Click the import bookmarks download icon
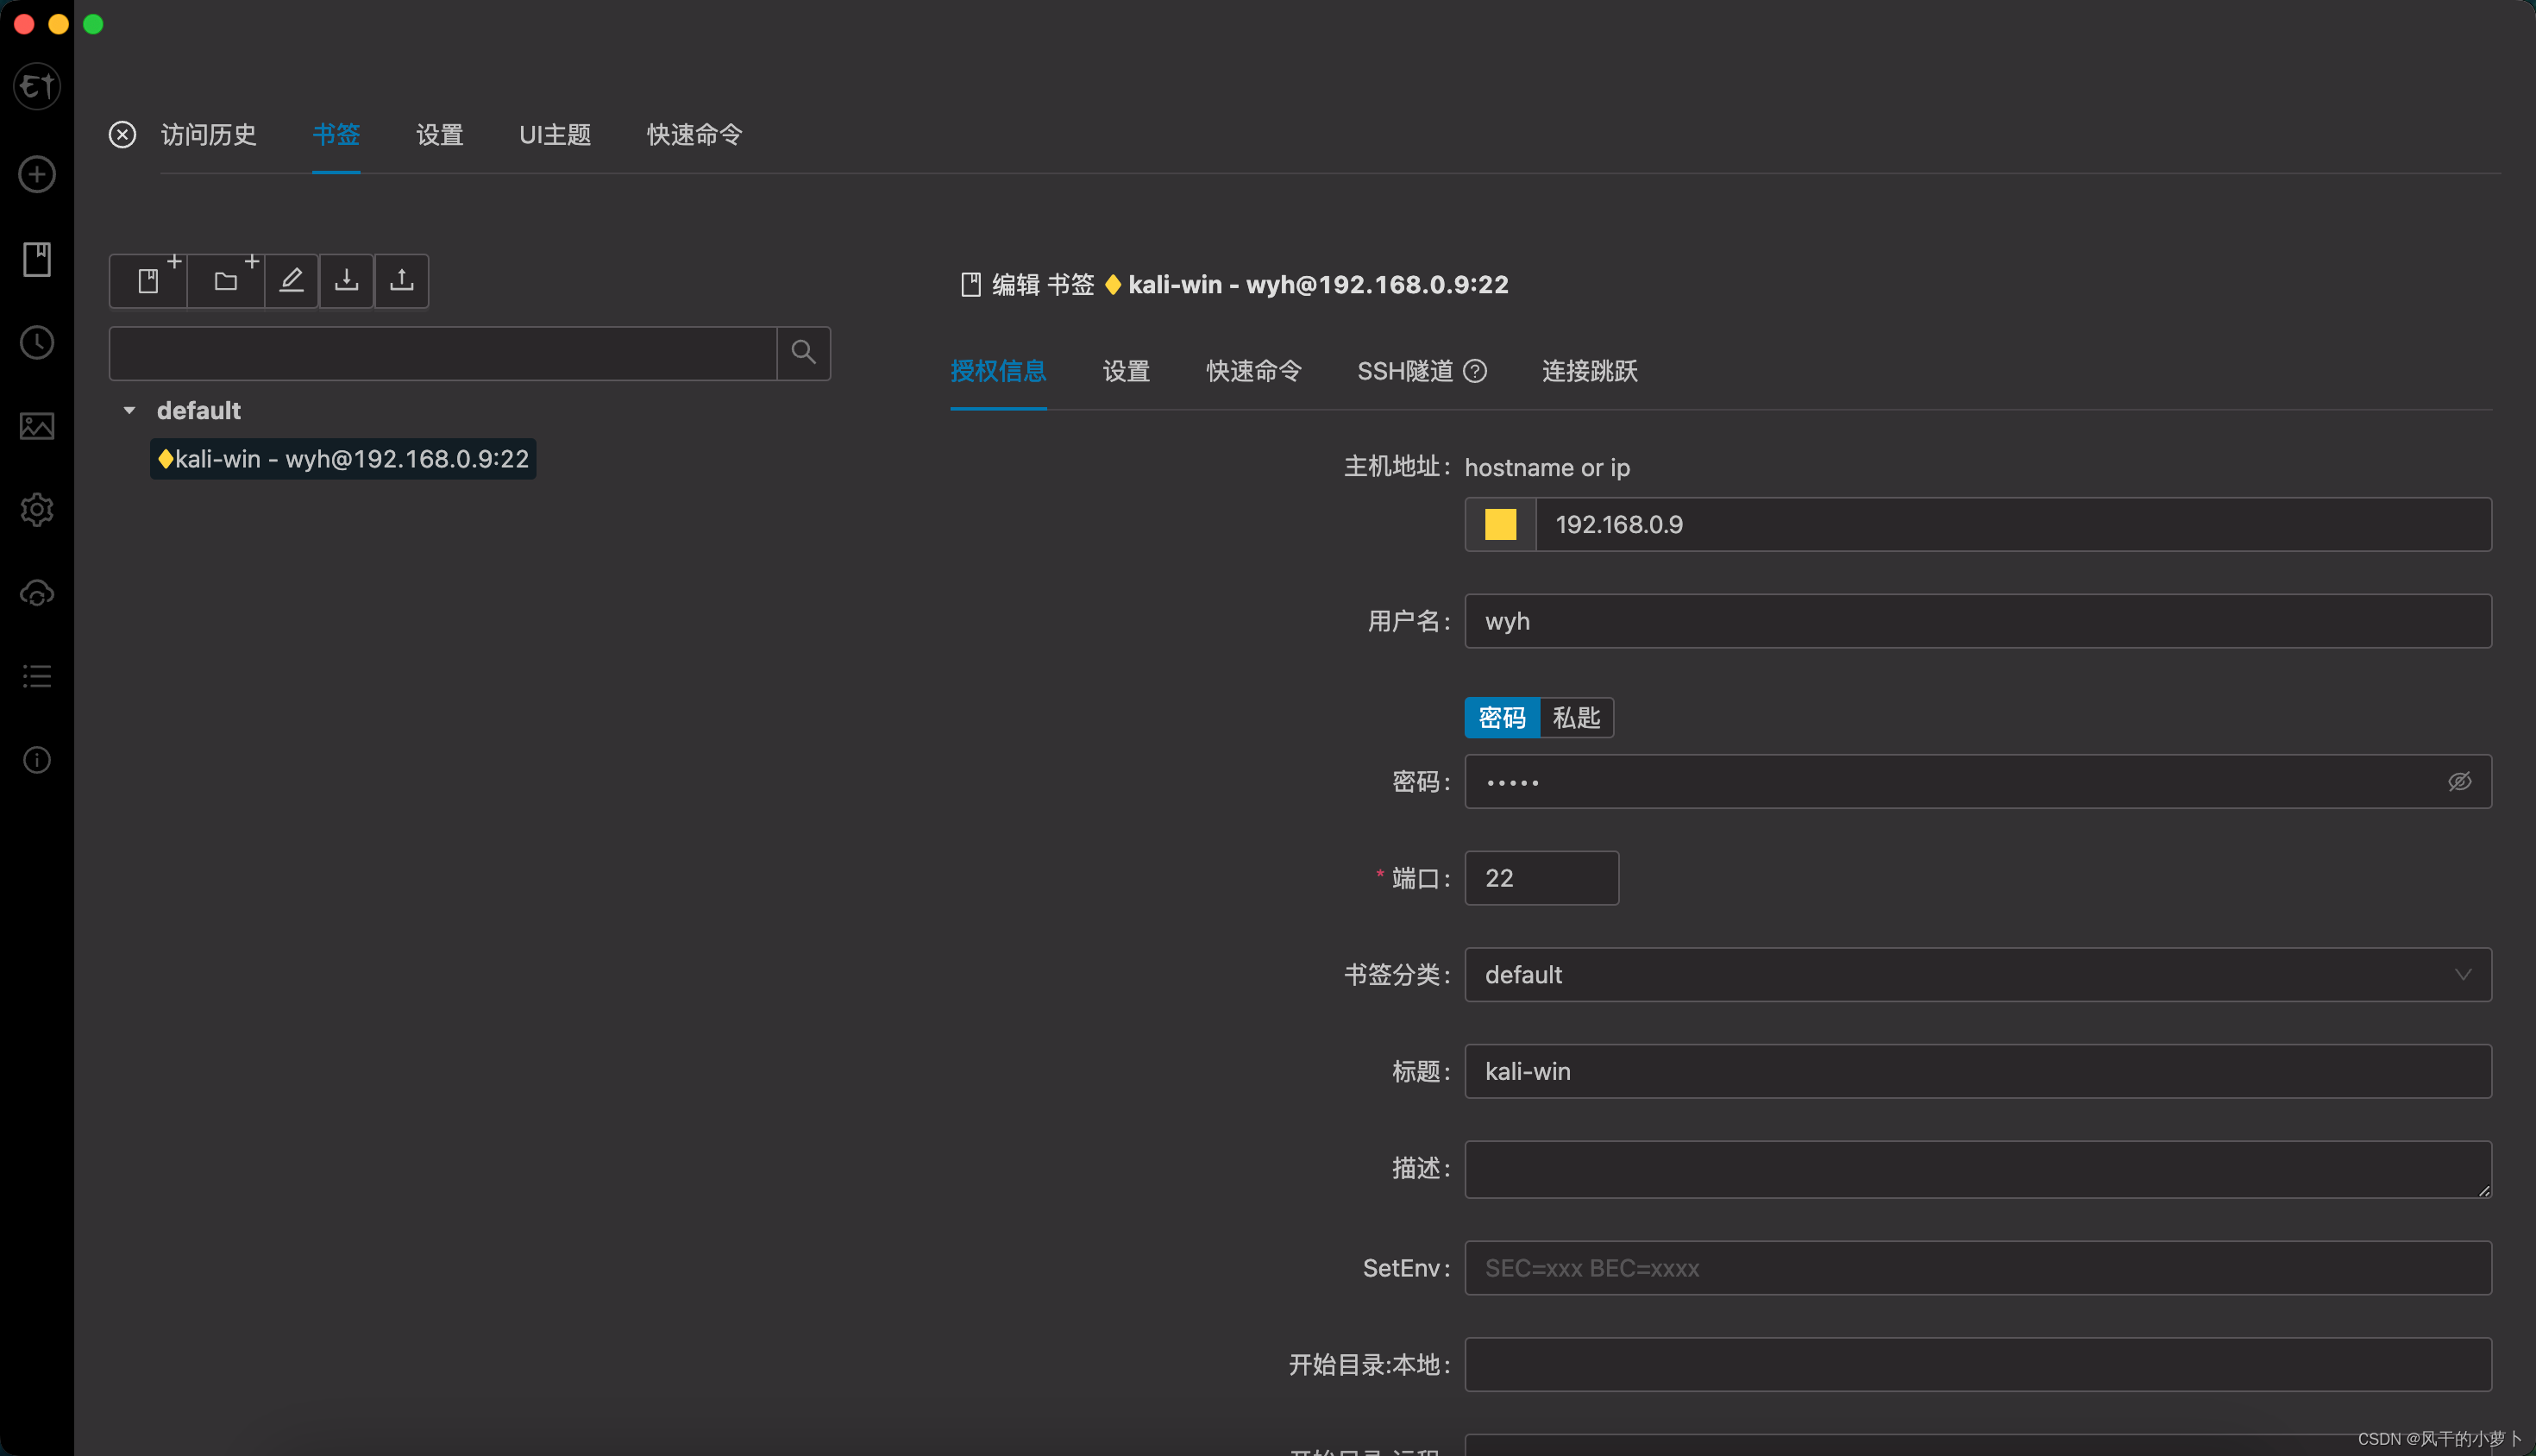Viewport: 2536px width, 1456px height. tap(346, 281)
